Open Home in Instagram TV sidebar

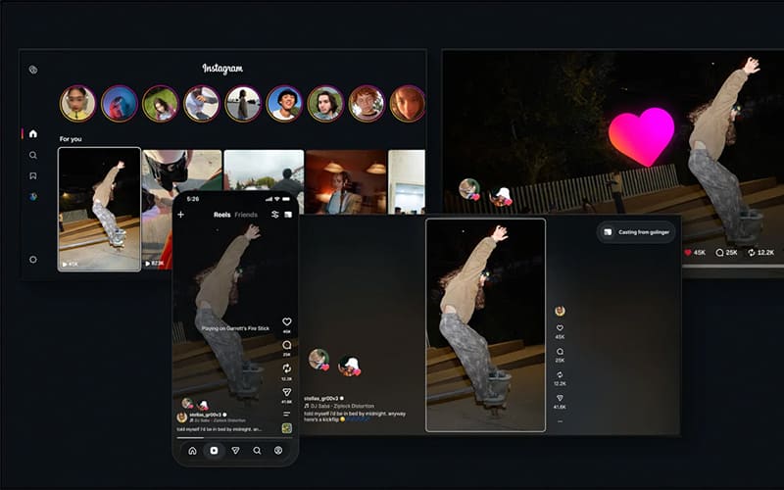(33, 133)
